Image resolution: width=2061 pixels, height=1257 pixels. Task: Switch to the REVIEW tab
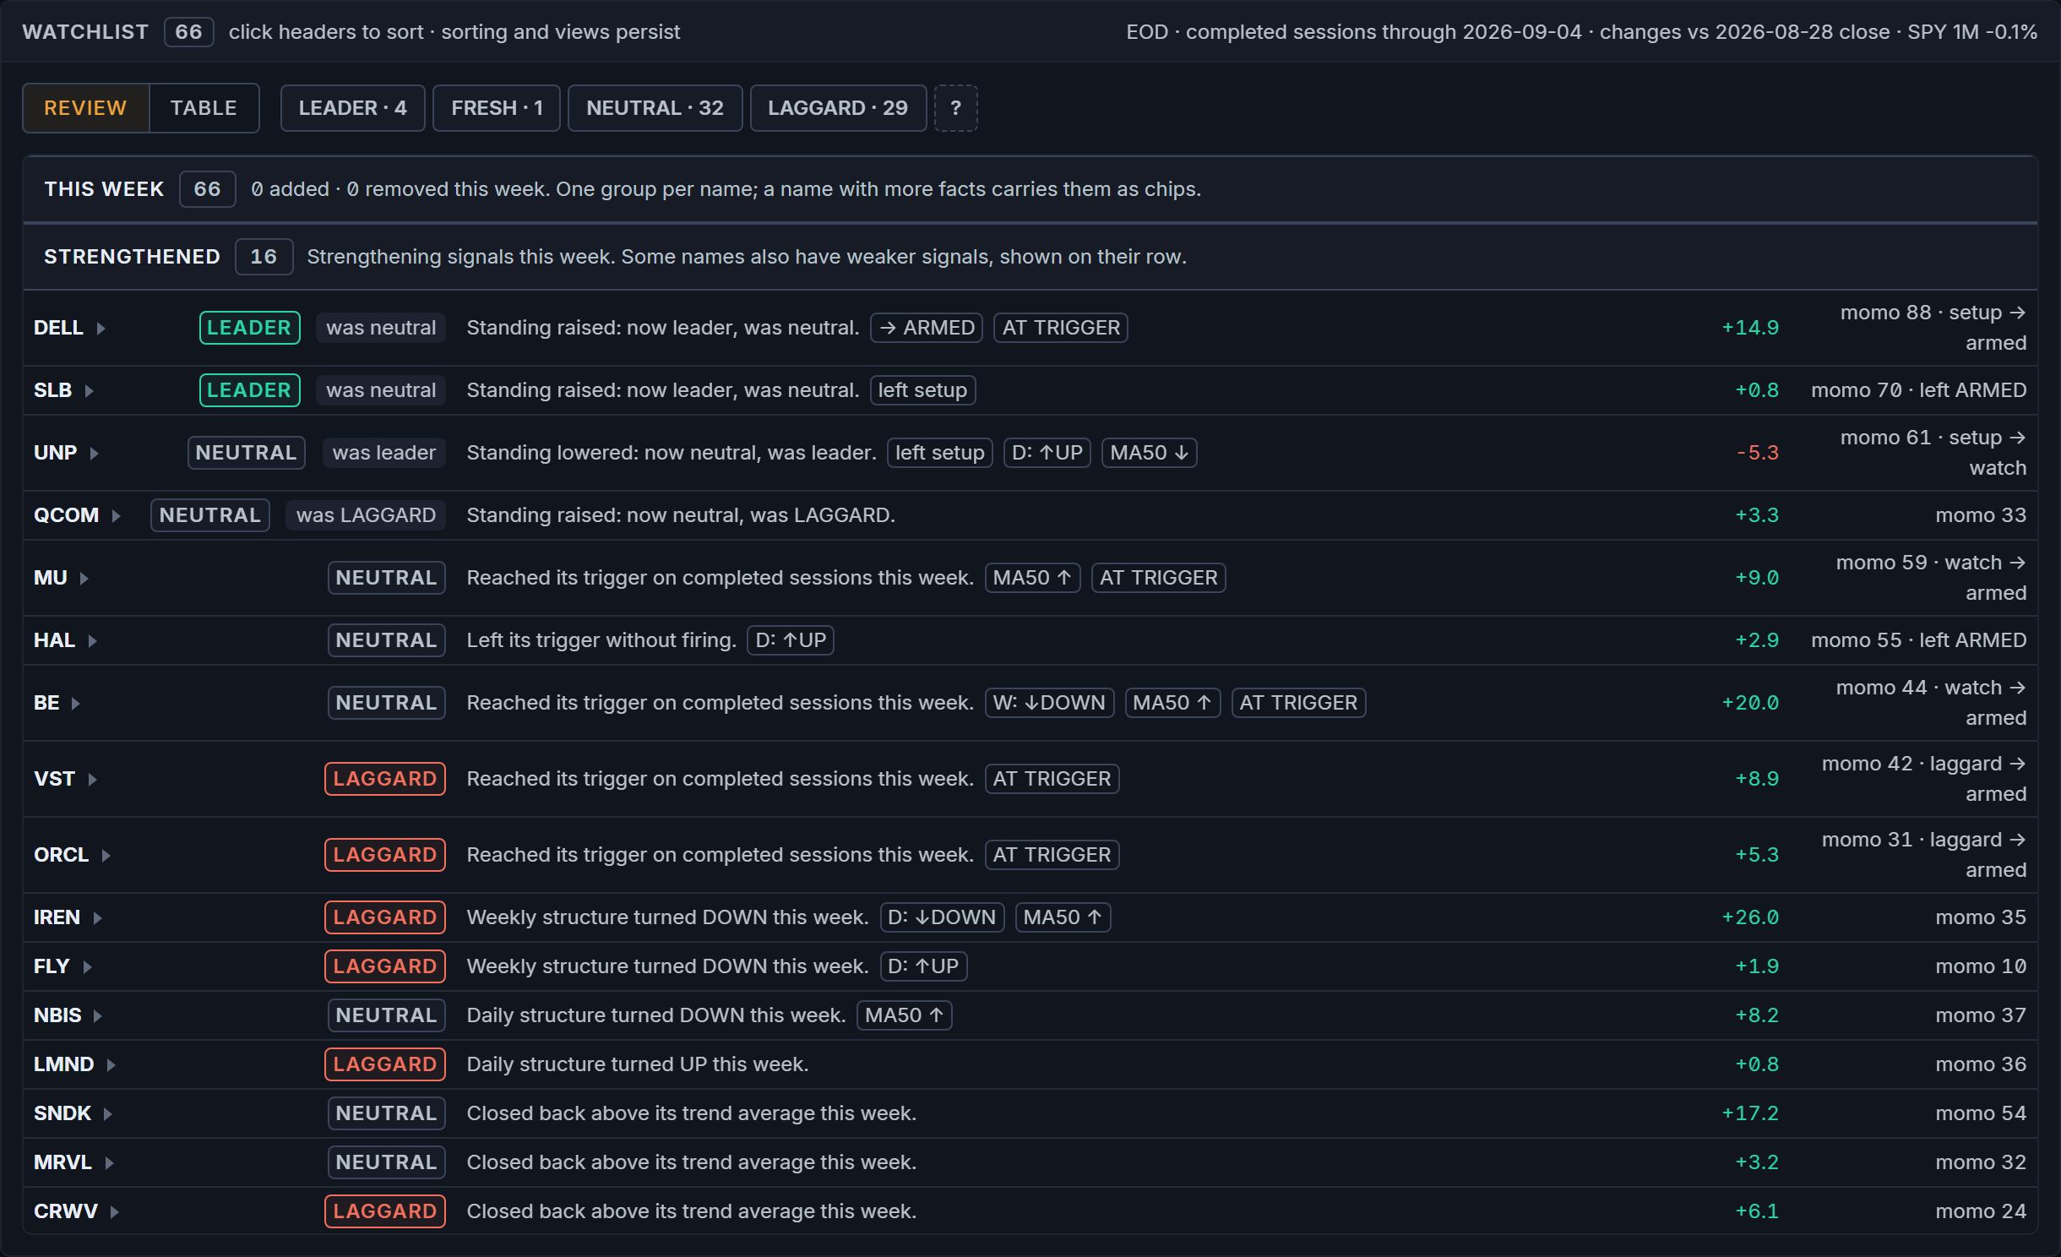pyautogui.click(x=85, y=108)
